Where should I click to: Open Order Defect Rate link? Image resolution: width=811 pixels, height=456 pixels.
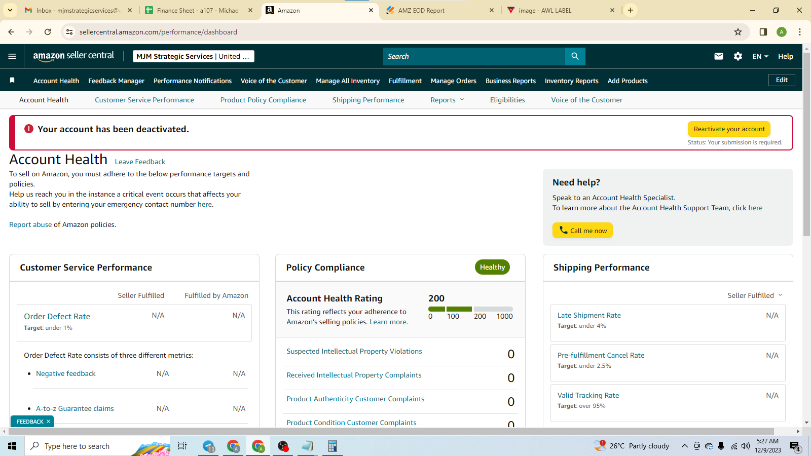[57, 316]
